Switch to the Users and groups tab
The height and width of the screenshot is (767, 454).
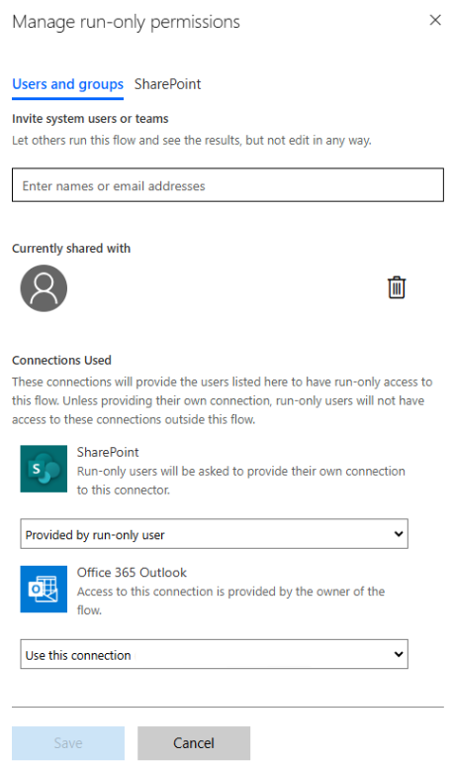coord(68,84)
